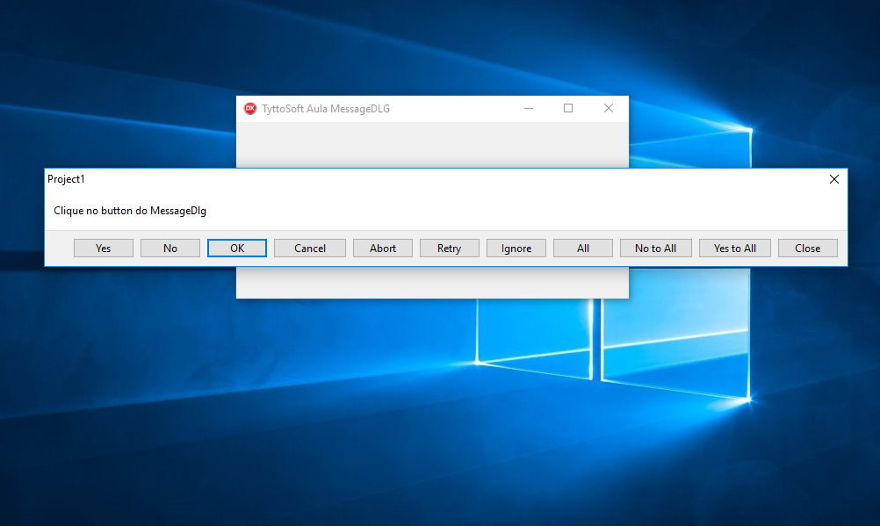Click the All button
This screenshot has width=880, height=526.
click(x=583, y=249)
